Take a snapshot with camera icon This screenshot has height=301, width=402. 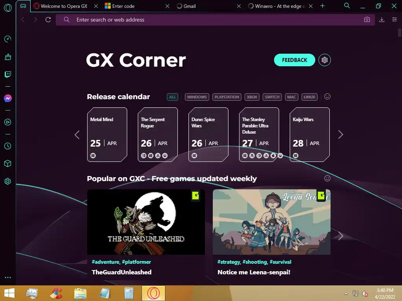coord(367,20)
